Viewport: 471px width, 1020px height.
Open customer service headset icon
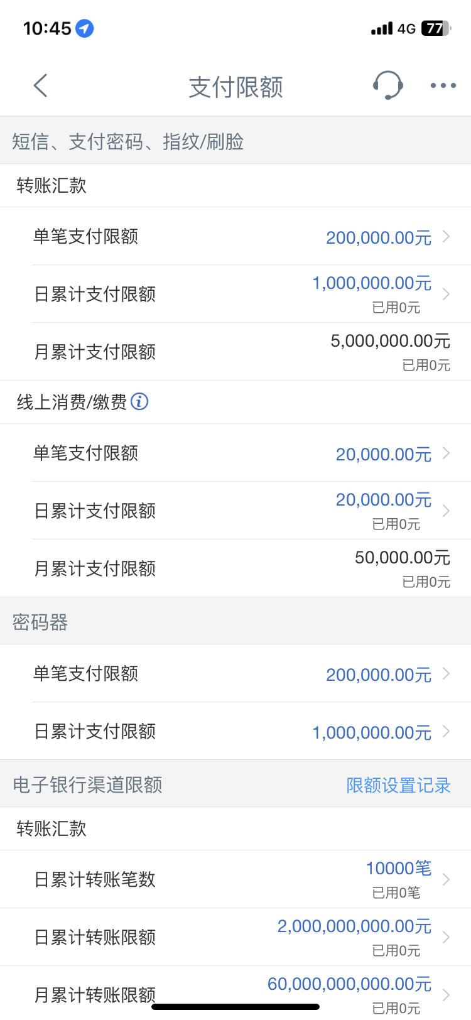(387, 85)
